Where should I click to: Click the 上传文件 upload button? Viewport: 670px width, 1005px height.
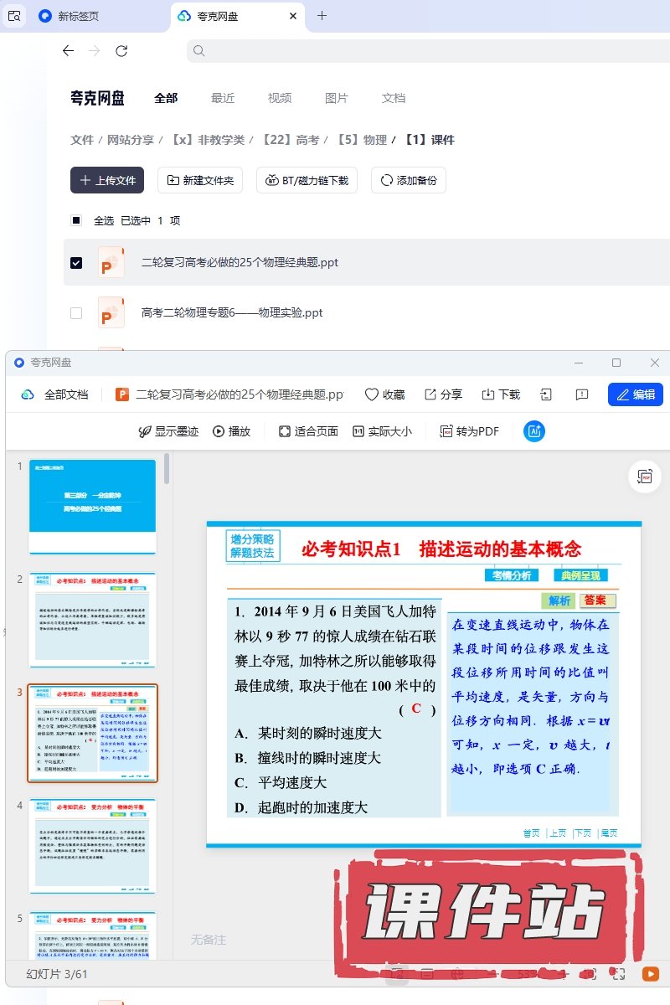pos(107,180)
